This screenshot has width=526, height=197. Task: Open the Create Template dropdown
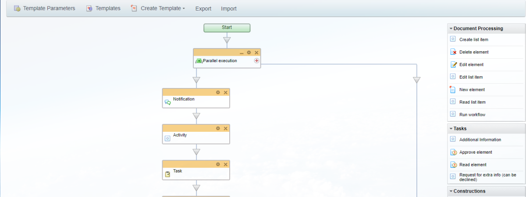click(x=158, y=8)
